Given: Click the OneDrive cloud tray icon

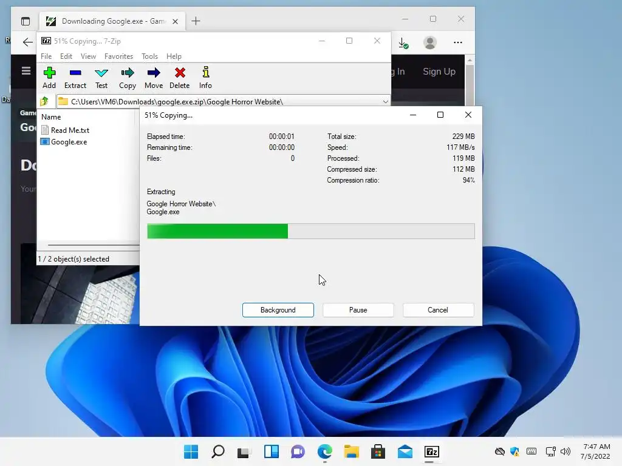Looking at the screenshot, I should click(x=500, y=451).
